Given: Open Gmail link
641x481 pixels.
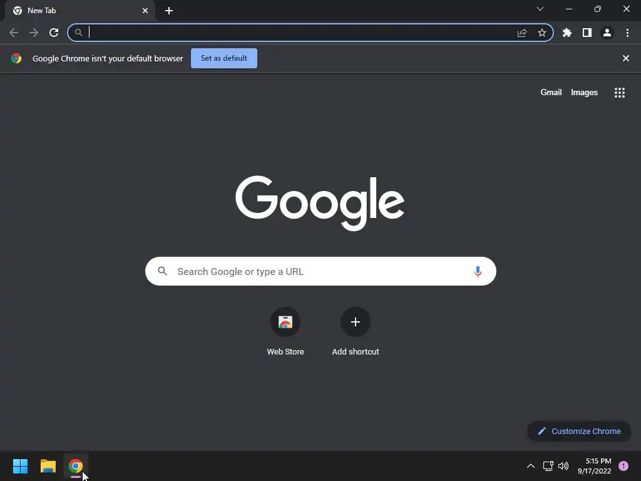Looking at the screenshot, I should point(551,93).
